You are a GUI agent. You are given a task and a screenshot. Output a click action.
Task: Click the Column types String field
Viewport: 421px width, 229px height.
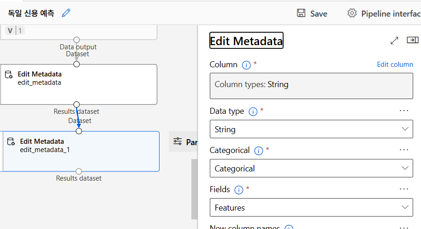click(311, 85)
